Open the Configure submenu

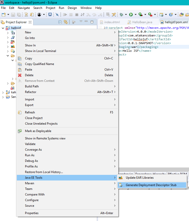67,200
